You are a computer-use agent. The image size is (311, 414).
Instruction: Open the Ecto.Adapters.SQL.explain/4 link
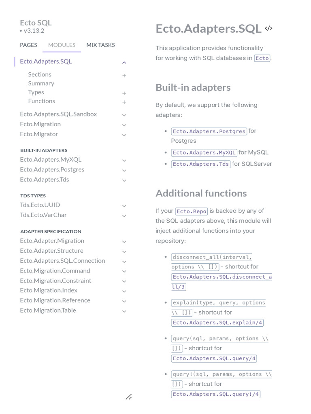[x=217, y=323]
